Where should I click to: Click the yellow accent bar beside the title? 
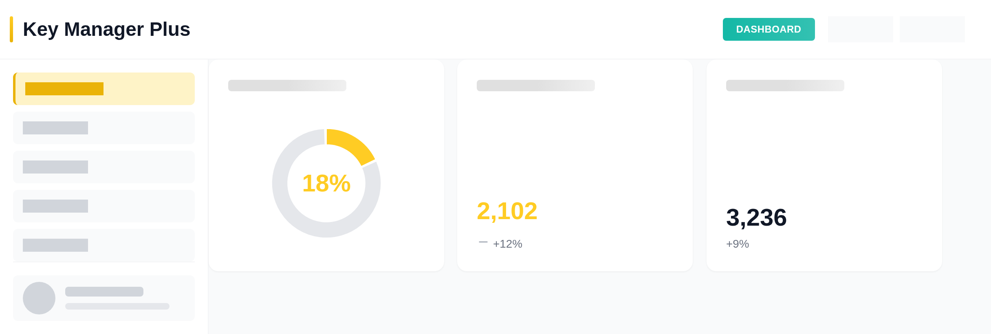pyautogui.click(x=11, y=29)
